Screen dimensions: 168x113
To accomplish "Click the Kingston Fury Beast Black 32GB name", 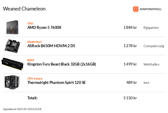I will coord(62,64).
